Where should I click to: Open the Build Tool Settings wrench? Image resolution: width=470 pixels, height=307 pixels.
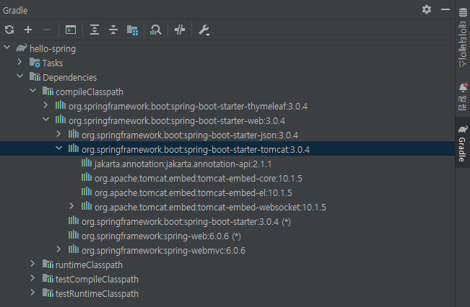tap(204, 30)
